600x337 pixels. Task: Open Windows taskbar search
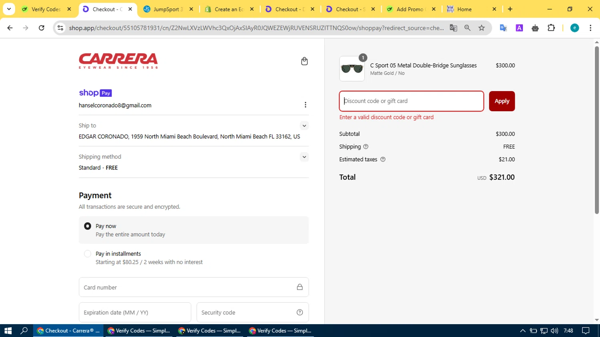pos(24,331)
